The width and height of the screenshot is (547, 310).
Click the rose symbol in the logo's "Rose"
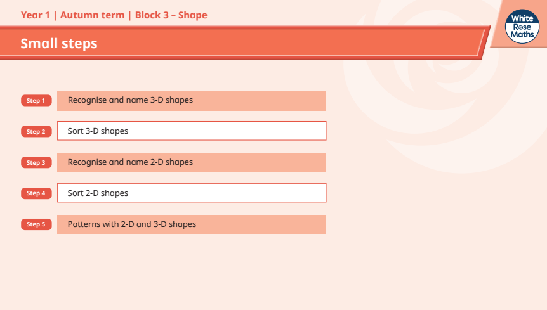521,29
